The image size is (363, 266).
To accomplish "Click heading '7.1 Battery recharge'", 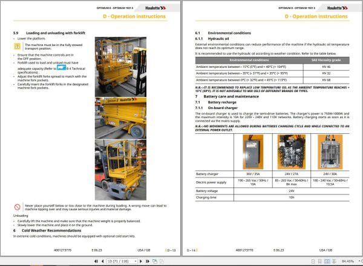I will tap(216, 102).
